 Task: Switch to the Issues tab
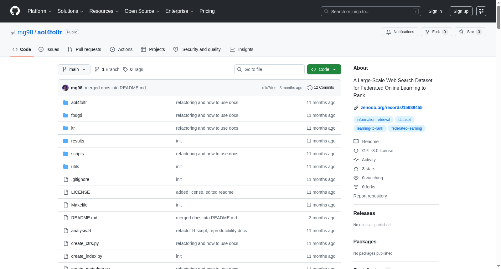[x=49, y=49]
